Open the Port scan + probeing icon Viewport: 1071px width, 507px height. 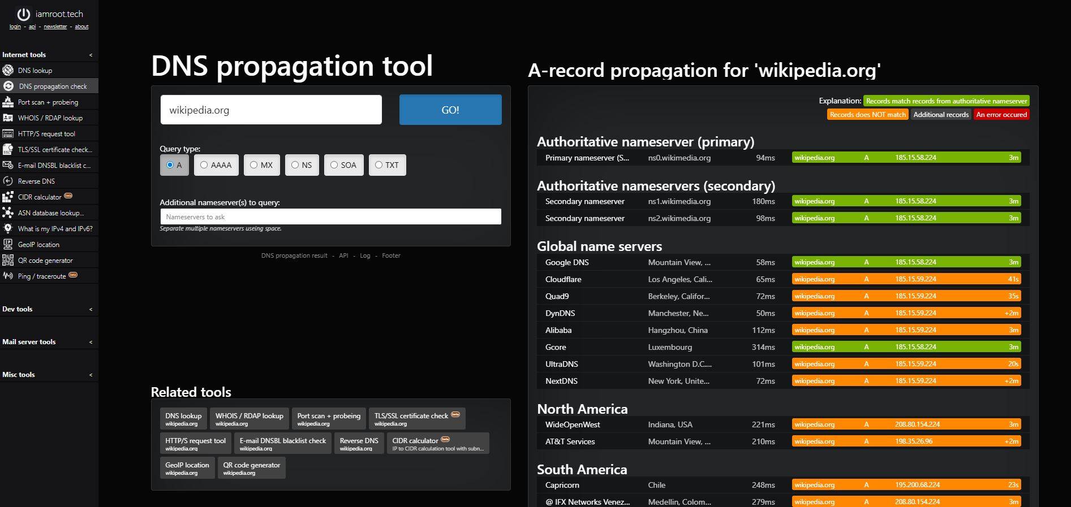coord(8,102)
